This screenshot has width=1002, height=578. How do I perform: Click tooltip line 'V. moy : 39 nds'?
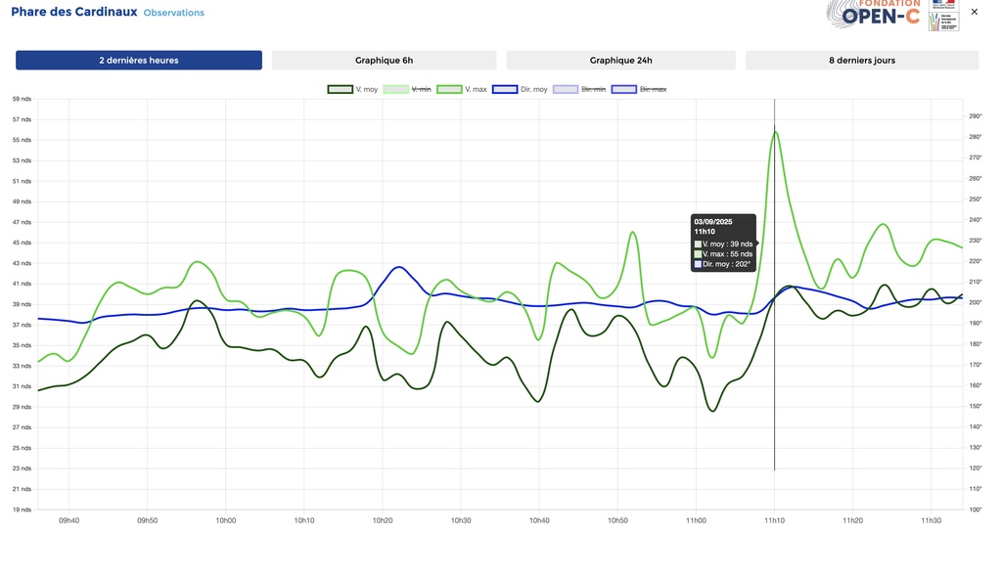point(723,244)
